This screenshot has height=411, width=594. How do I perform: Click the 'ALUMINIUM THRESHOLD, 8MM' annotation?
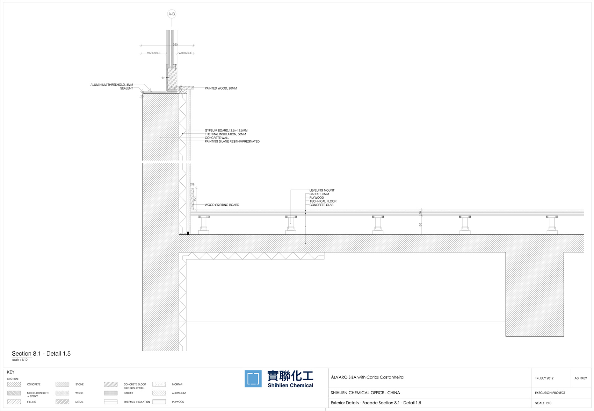(x=112, y=85)
